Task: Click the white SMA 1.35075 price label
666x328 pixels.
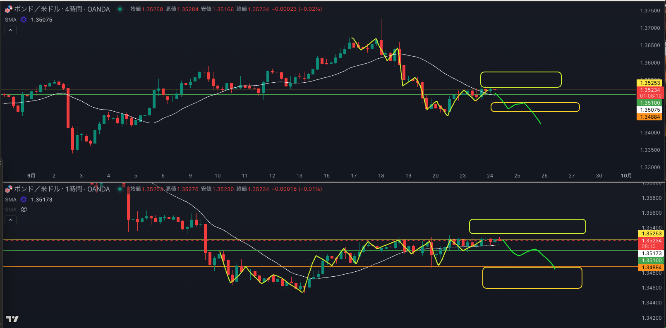Action: point(650,110)
